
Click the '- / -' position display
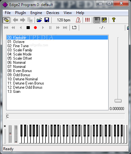click(102, 28)
